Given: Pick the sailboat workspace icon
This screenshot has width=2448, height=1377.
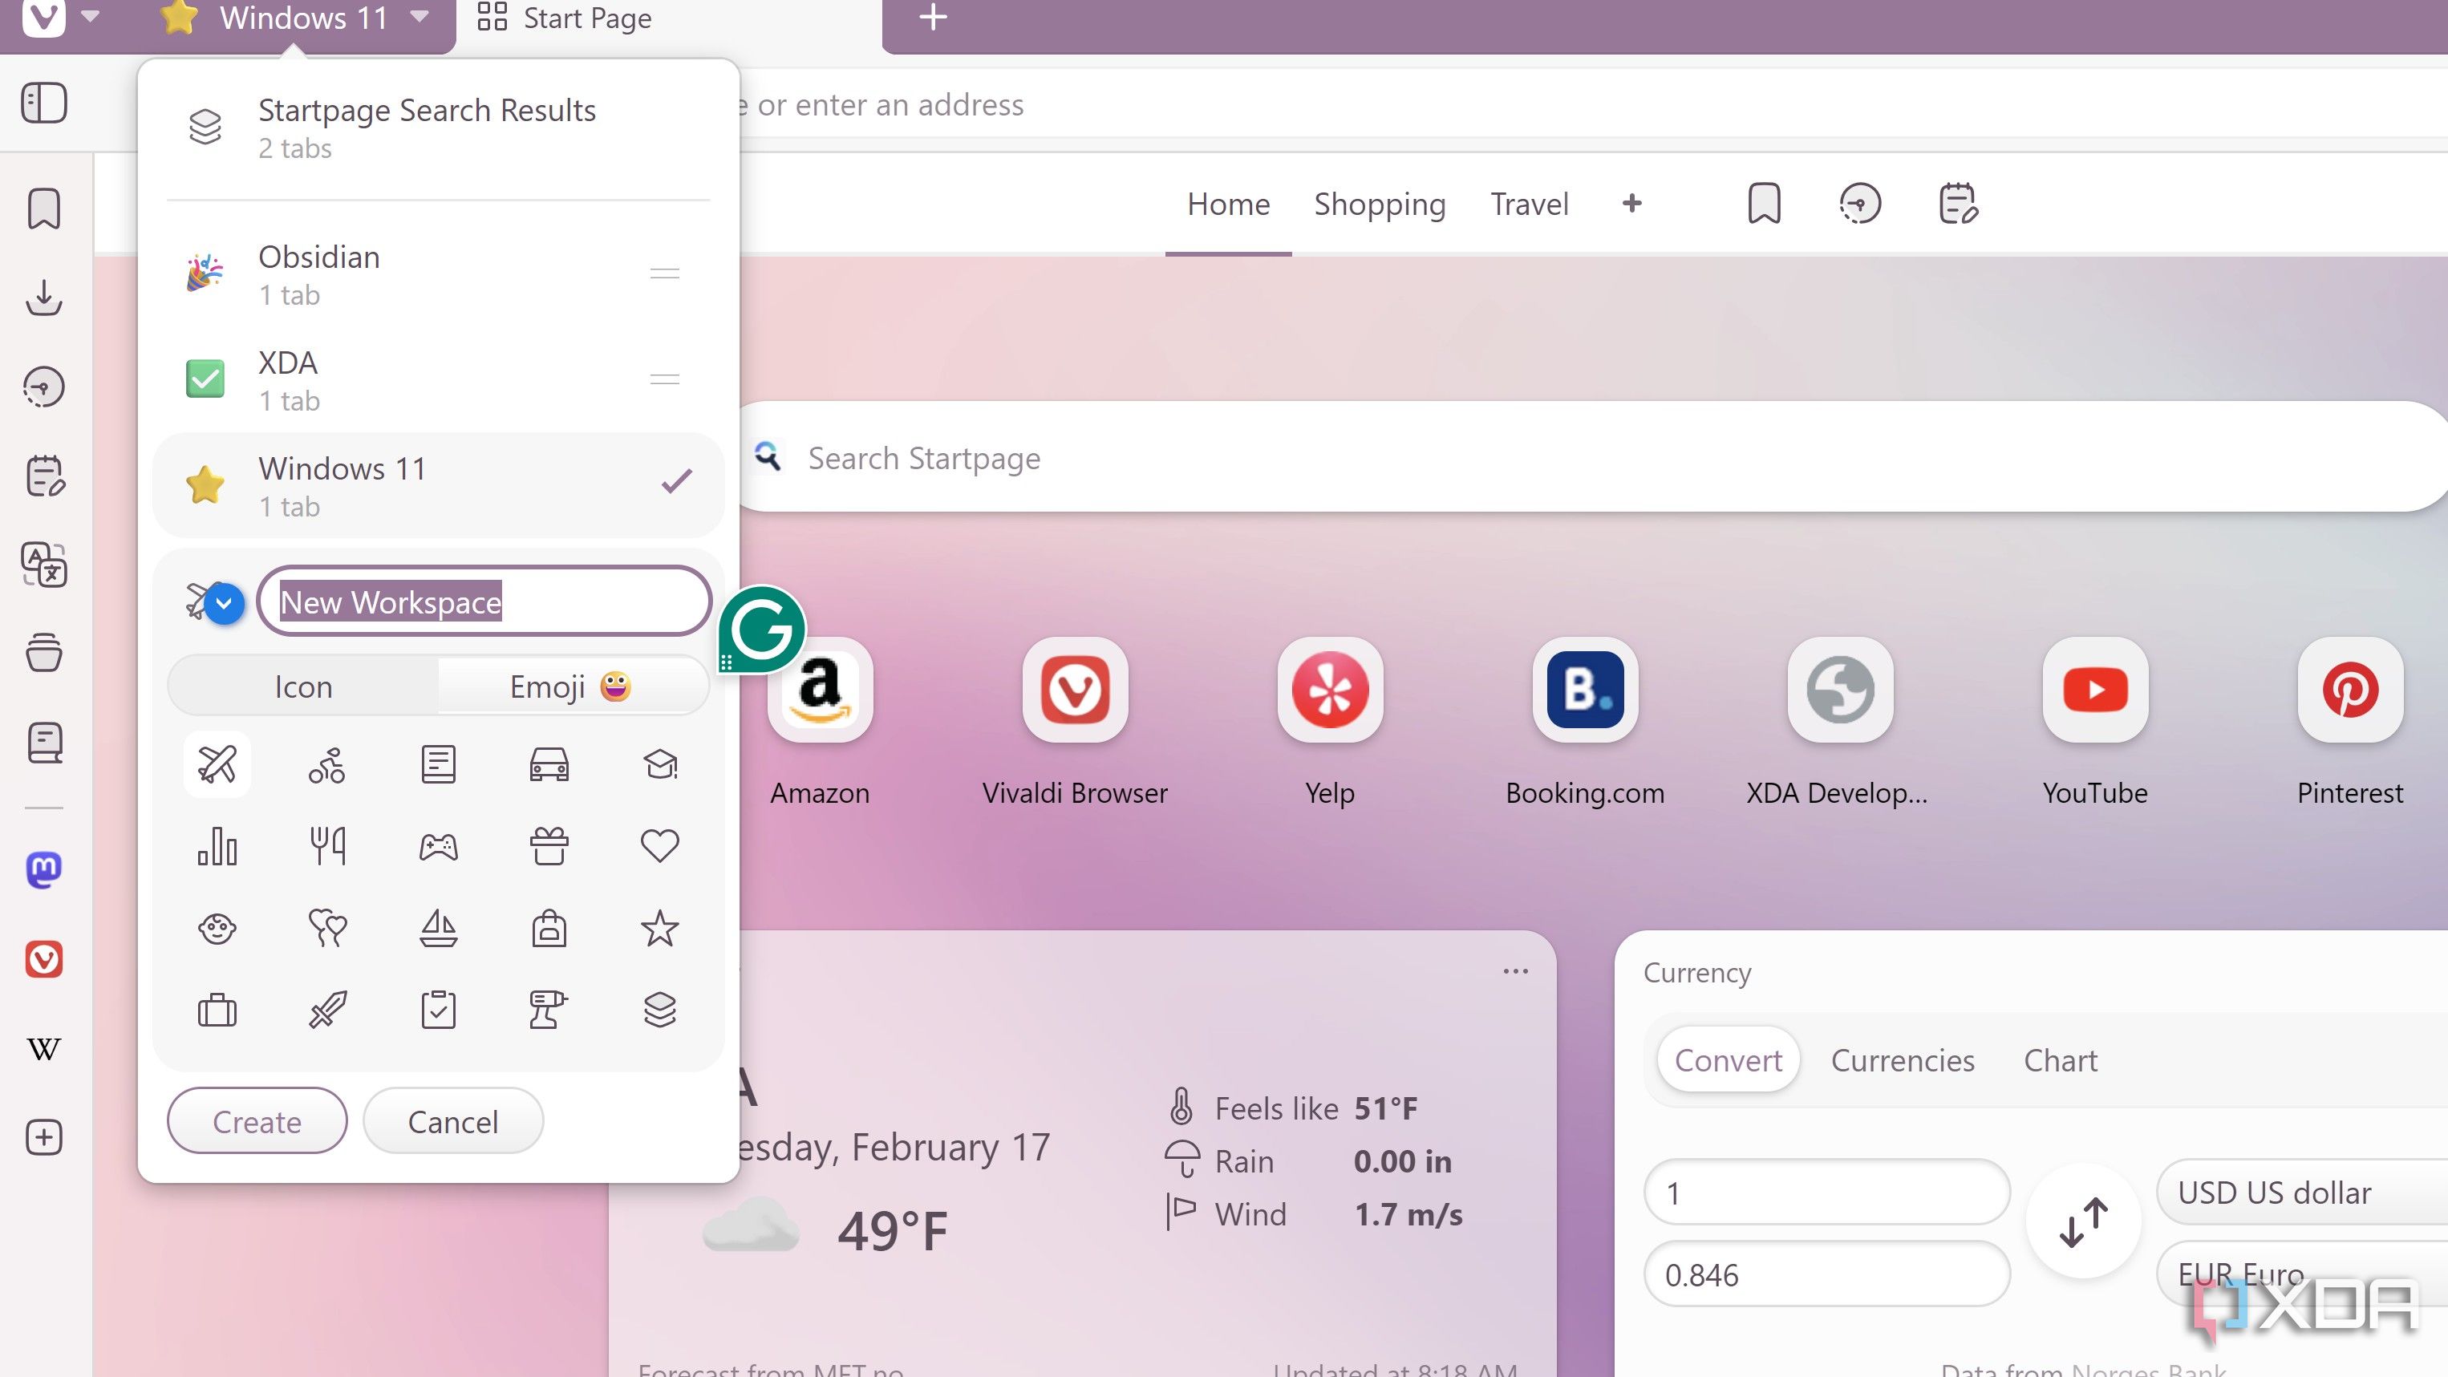Looking at the screenshot, I should tap(438, 928).
